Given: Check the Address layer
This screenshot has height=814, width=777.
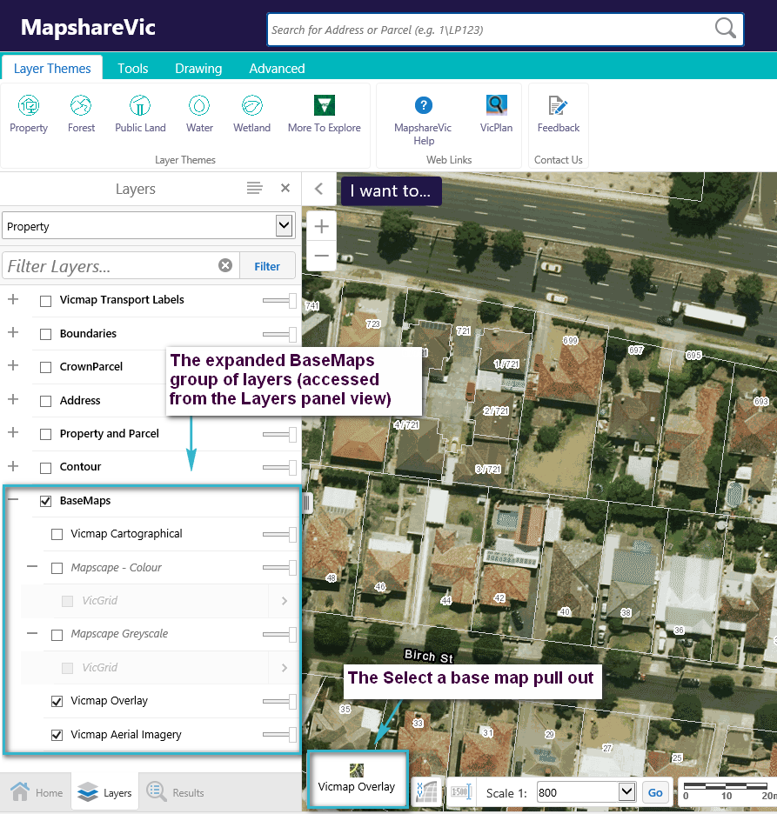Looking at the screenshot, I should pos(46,401).
